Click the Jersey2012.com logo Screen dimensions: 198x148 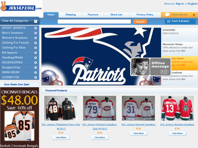click(x=21, y=6)
